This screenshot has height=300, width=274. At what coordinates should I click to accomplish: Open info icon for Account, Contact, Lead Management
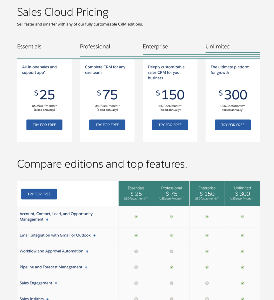tap(47, 220)
